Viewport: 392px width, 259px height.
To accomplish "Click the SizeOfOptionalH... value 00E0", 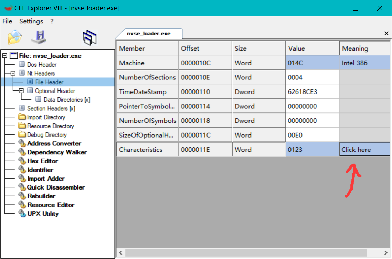I will click(x=312, y=135).
